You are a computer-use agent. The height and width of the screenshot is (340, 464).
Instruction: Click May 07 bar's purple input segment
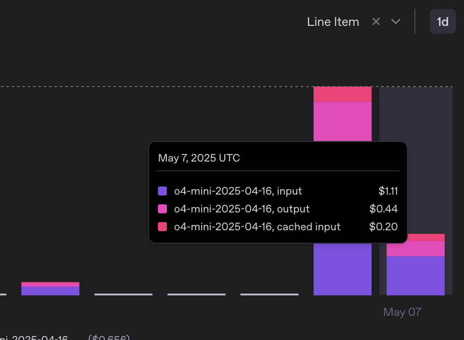(x=415, y=275)
